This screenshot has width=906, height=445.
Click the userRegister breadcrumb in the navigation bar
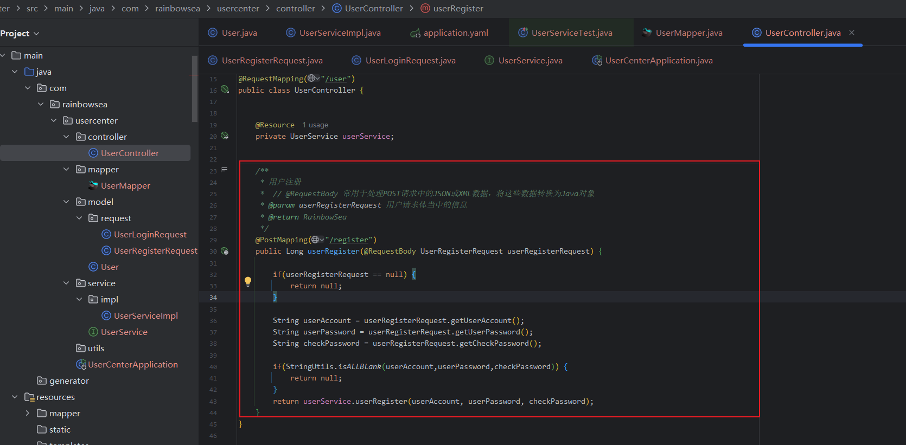click(x=458, y=9)
